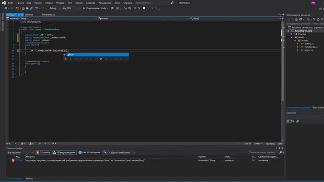Click the property pages wrench icon

click(298, 121)
